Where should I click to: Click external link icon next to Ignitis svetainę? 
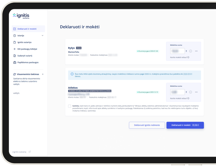[x=30, y=152]
